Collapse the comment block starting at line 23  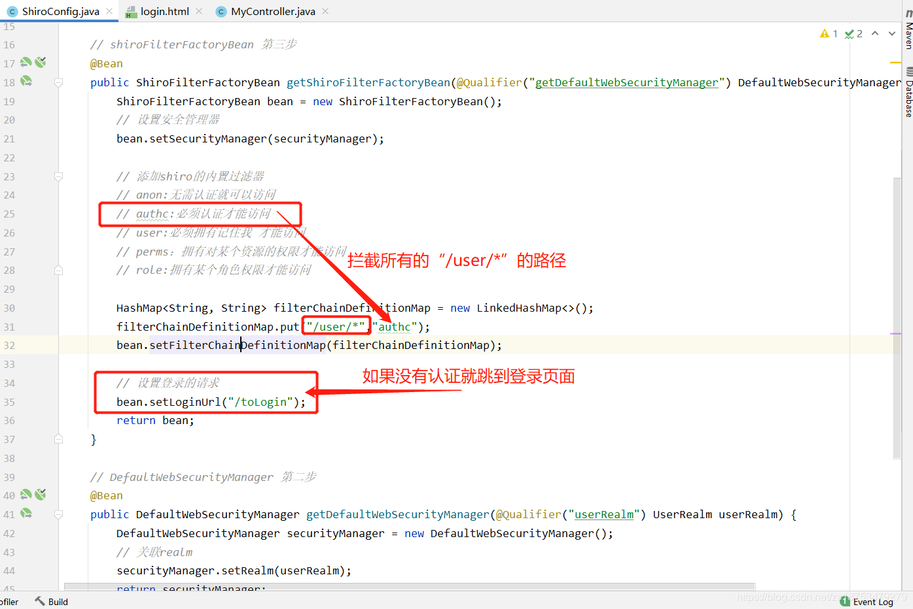(x=58, y=176)
